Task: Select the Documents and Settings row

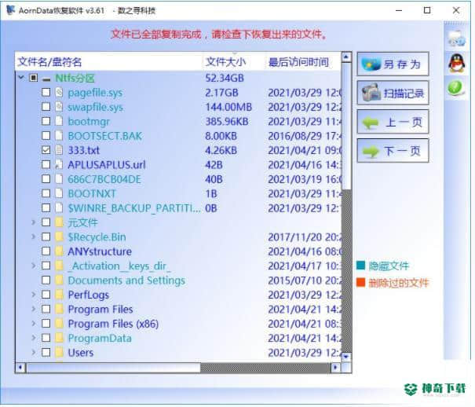Action: pos(179,280)
